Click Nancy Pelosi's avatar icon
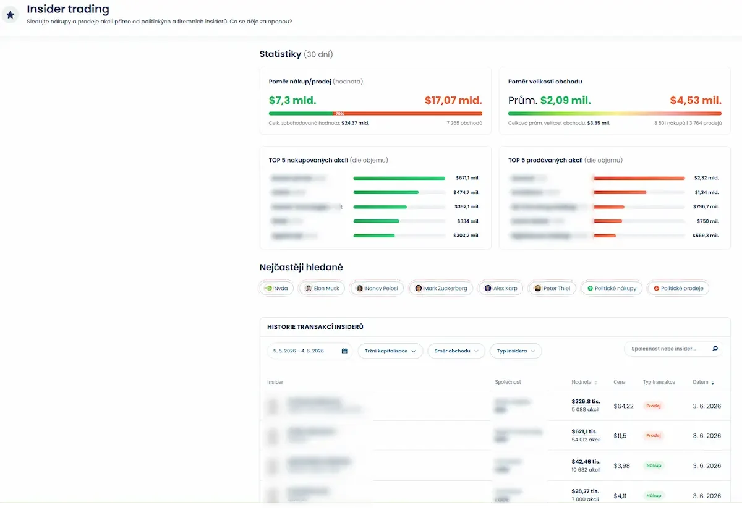This screenshot has height=510, width=742. [360, 288]
